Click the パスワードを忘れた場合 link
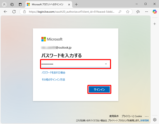Image resolution: width=159 pixels, height=124 pixels. pos(53,72)
